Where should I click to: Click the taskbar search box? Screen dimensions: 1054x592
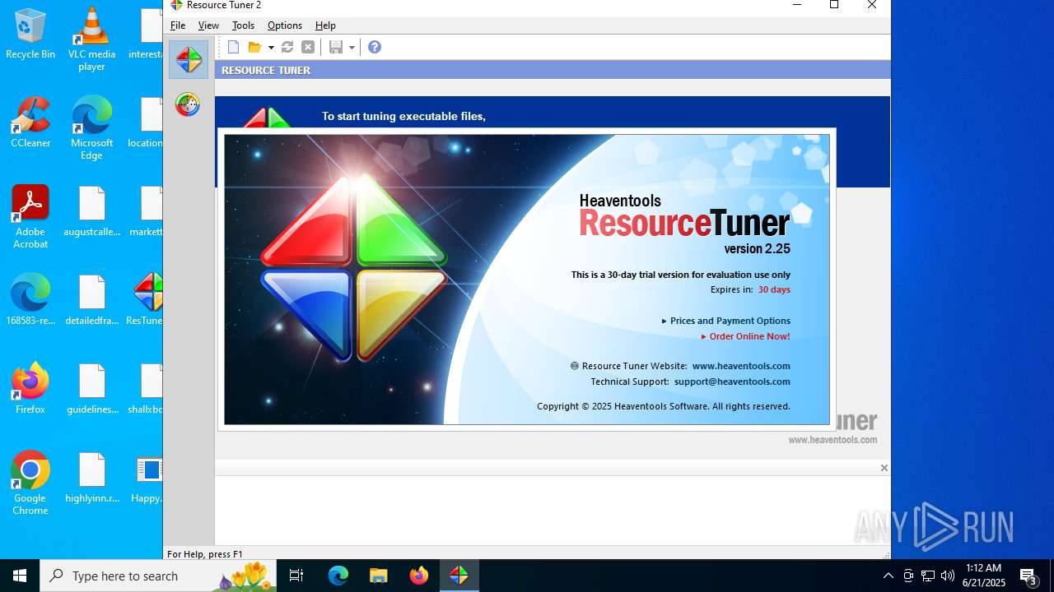click(x=158, y=576)
